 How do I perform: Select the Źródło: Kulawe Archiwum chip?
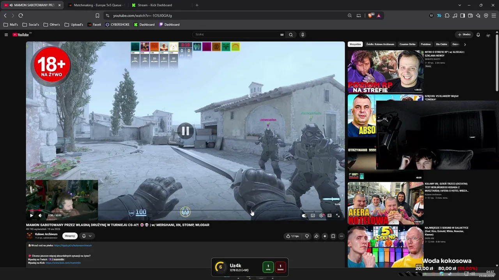click(x=380, y=44)
